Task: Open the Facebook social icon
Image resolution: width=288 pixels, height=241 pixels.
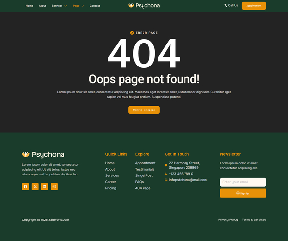Action: [25, 187]
